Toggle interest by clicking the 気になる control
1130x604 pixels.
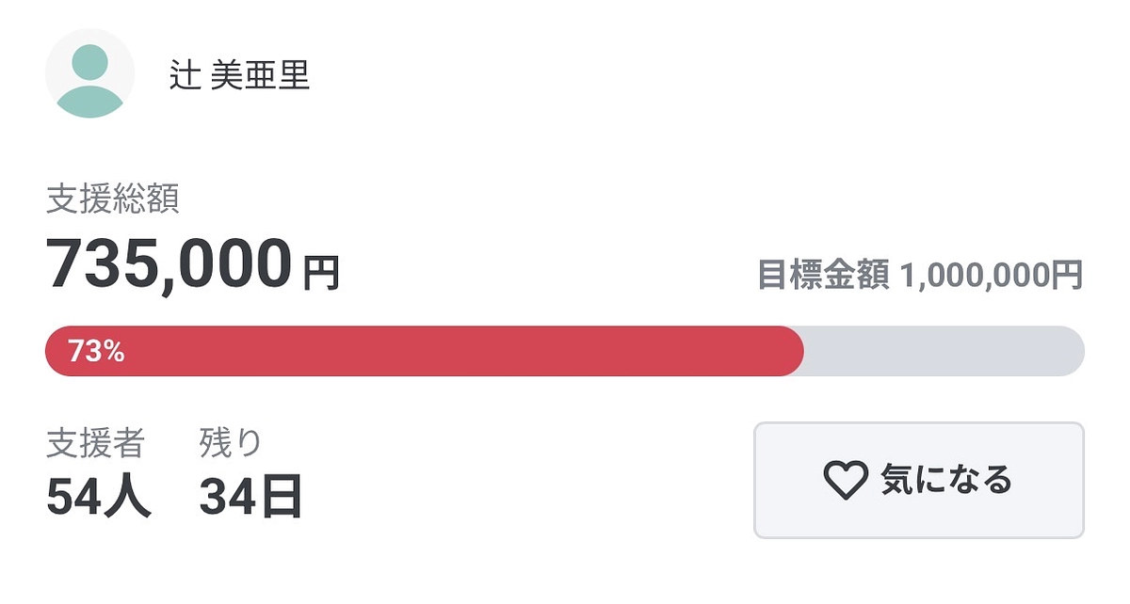[x=918, y=480]
